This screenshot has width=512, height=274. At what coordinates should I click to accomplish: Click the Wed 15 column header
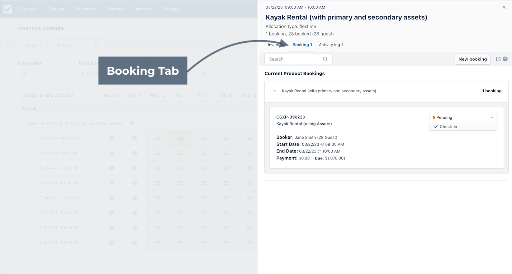point(157,95)
